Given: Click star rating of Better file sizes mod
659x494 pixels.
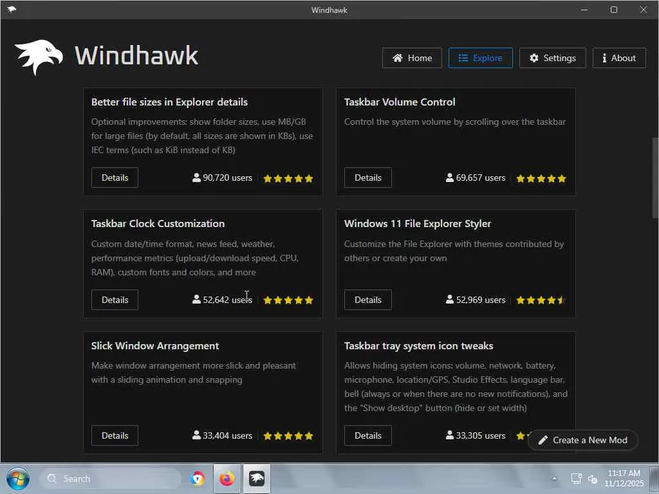Looking at the screenshot, I should pyautogui.click(x=288, y=179).
